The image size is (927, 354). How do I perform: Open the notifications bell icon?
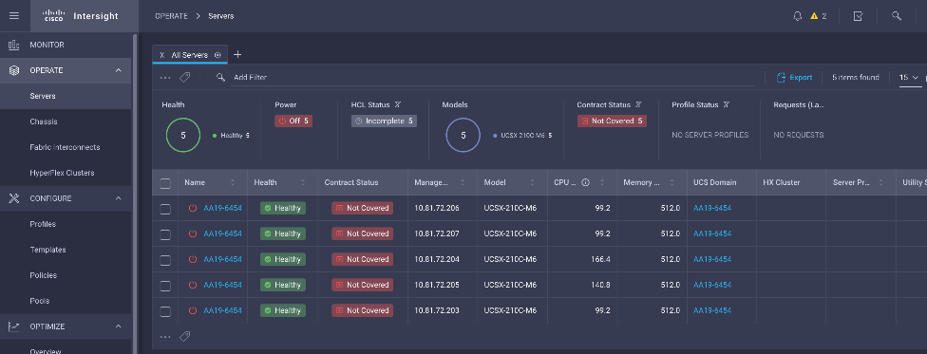coord(798,16)
